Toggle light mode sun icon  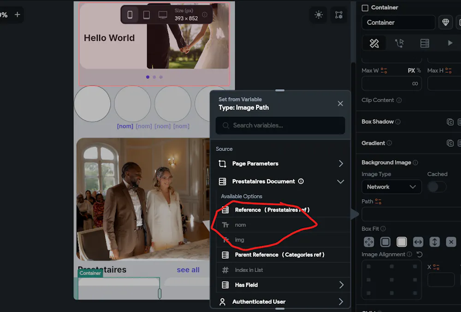tap(319, 15)
